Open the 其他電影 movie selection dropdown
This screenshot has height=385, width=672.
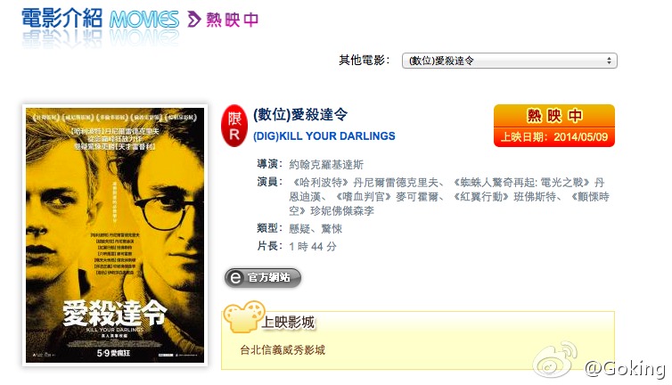[509, 61]
